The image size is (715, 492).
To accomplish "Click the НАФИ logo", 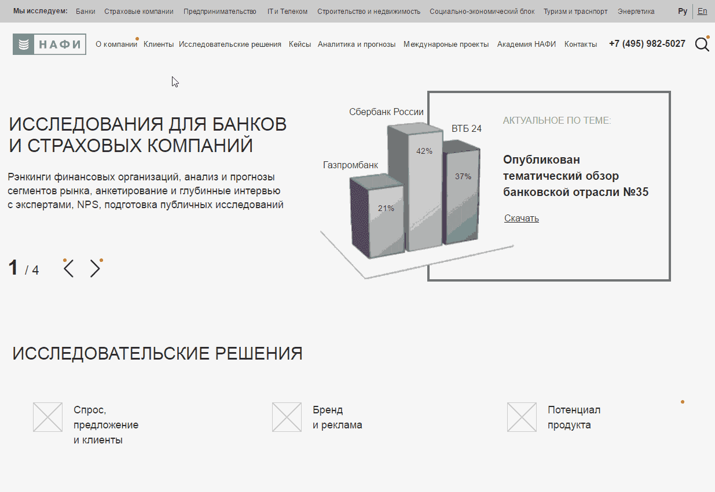I will click(x=49, y=44).
